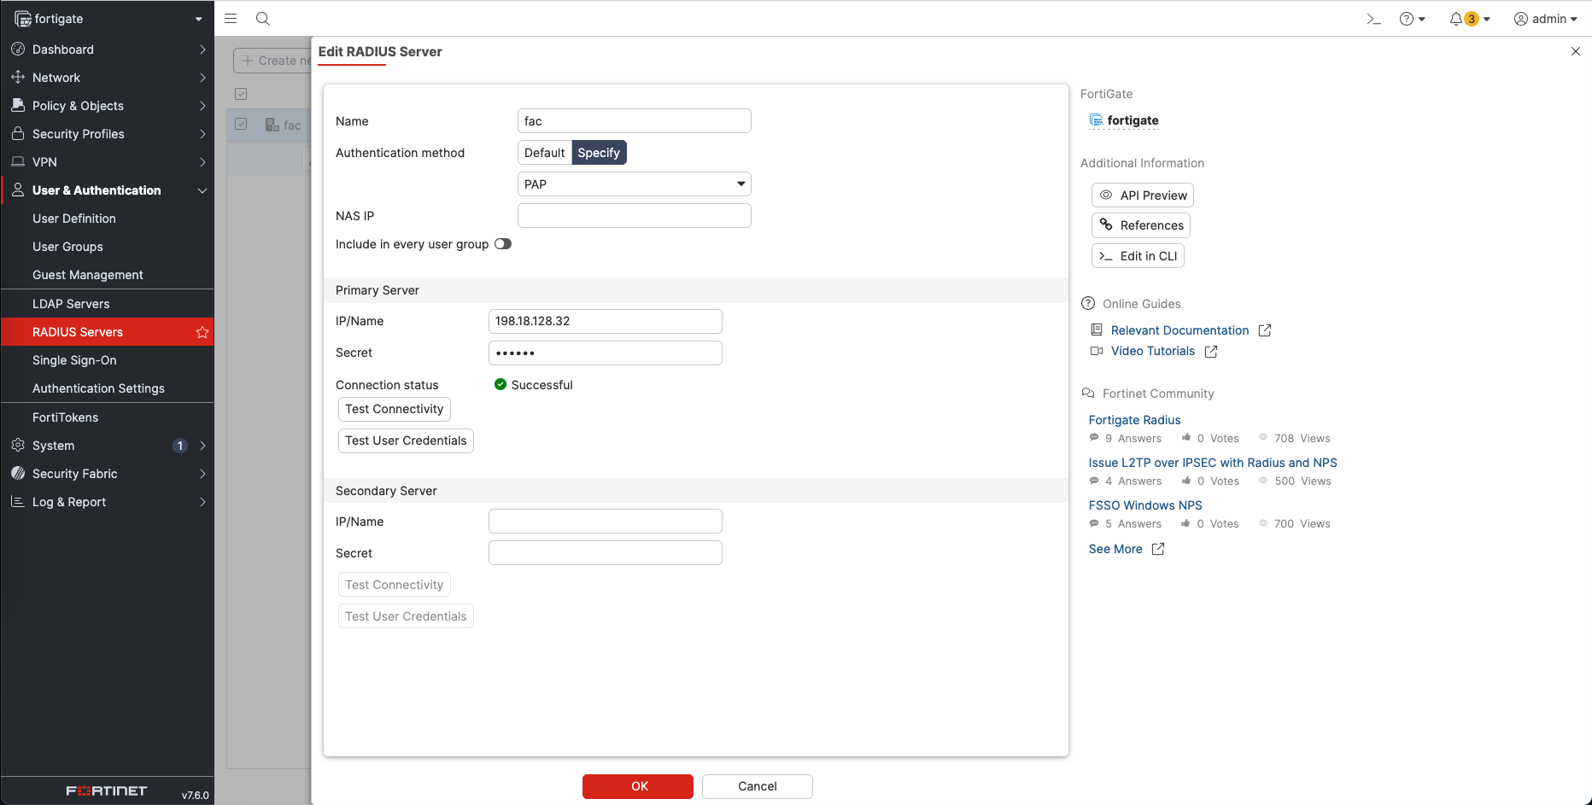Close the Edit RADIUS Server panel
Image resolution: width=1592 pixels, height=805 pixels.
(1575, 52)
